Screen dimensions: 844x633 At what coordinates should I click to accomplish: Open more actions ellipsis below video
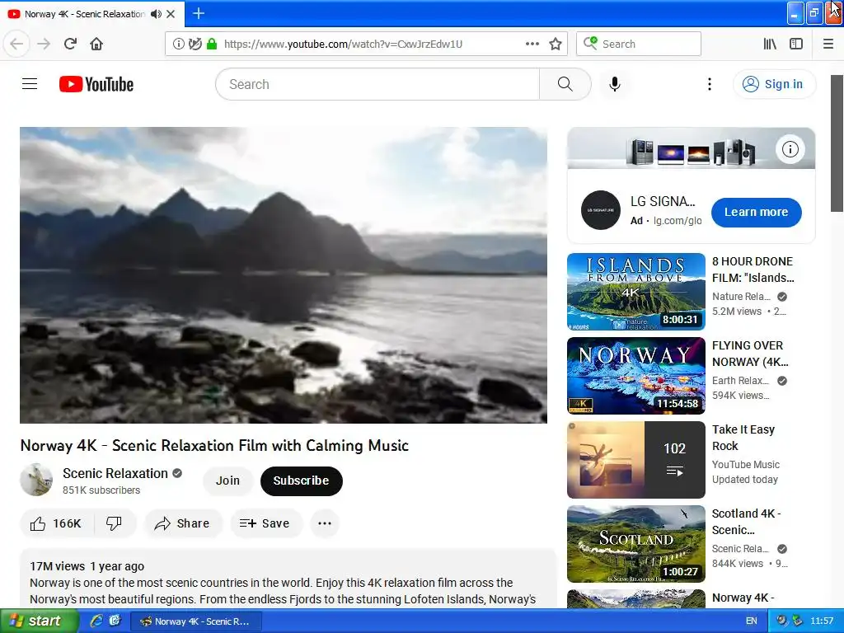(x=325, y=523)
